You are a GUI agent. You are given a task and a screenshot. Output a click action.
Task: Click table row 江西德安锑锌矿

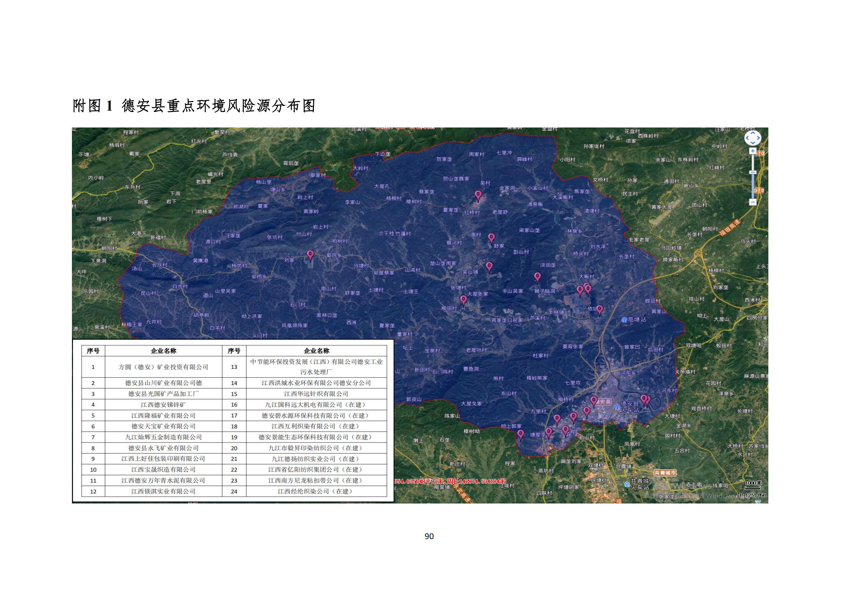click(x=163, y=404)
